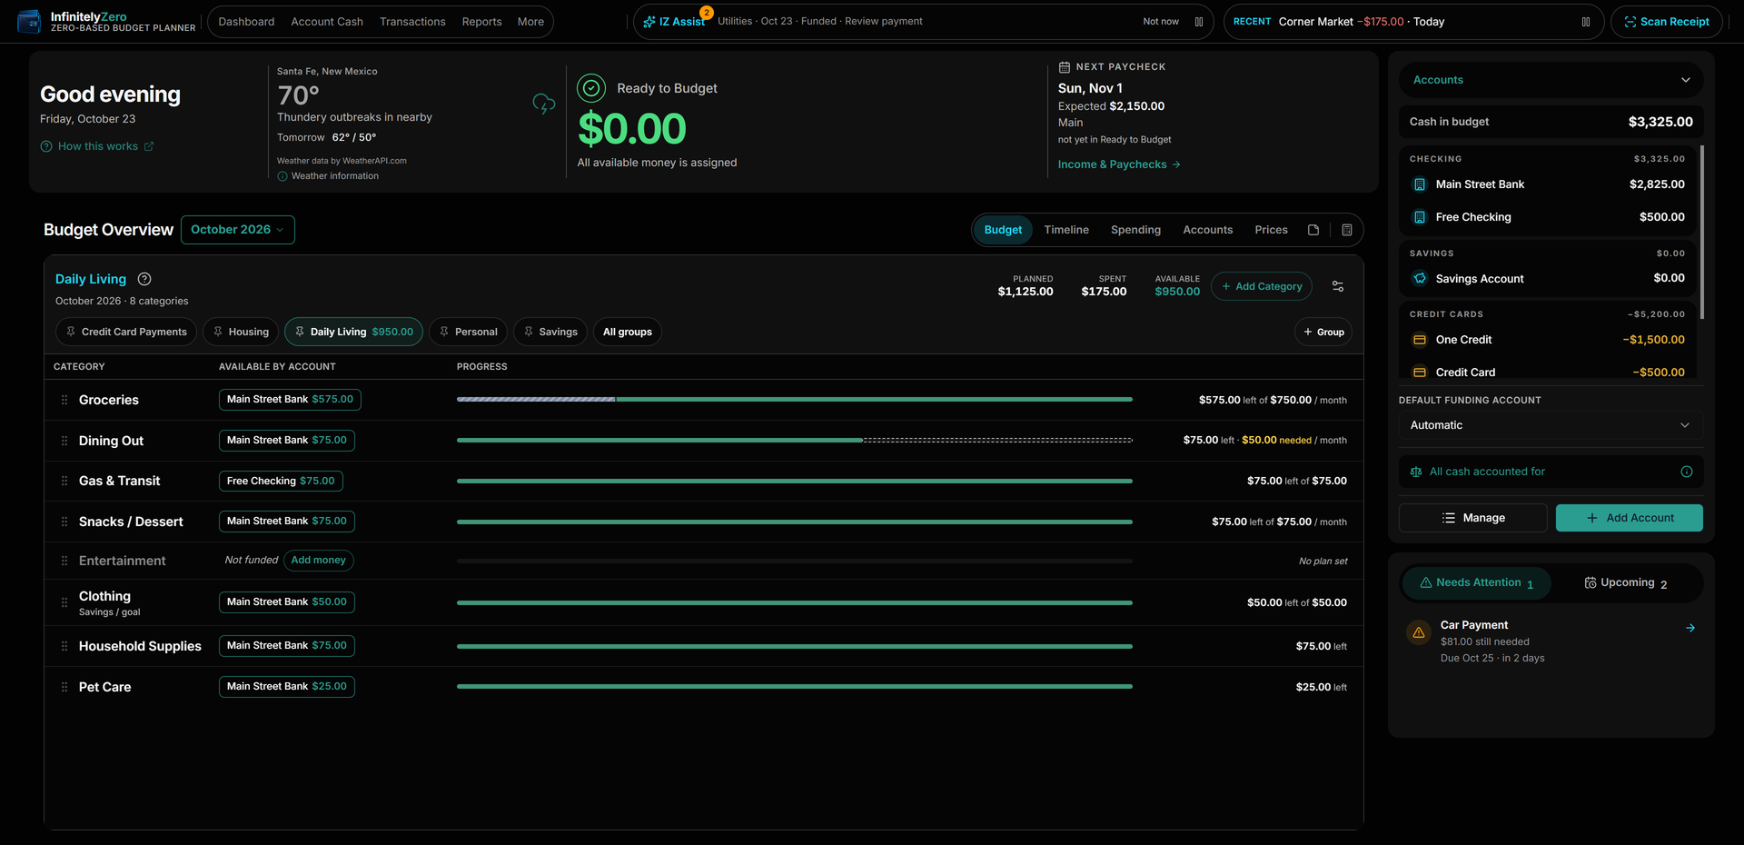1744x845 pixels.
Task: Toggle the Personal group chip
Action: 468,332
